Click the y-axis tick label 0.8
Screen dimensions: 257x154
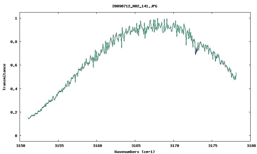point(13,42)
